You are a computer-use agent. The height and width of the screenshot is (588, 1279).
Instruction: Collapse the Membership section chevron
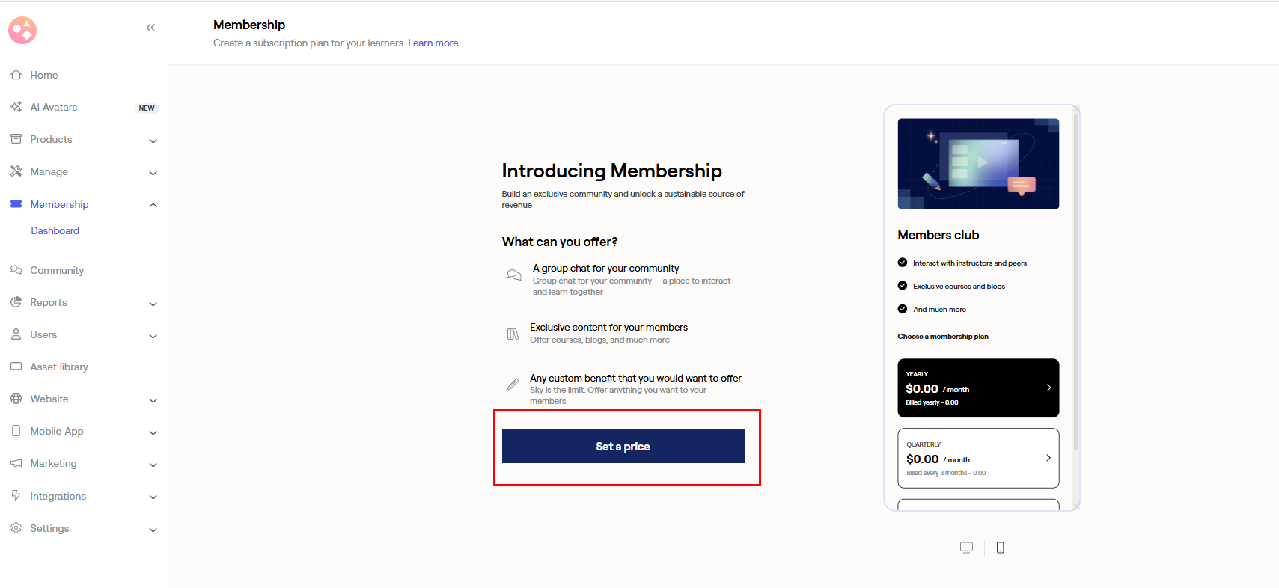tap(153, 205)
